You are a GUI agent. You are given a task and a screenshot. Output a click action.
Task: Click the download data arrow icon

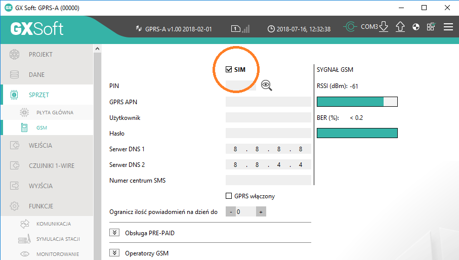[x=384, y=27]
